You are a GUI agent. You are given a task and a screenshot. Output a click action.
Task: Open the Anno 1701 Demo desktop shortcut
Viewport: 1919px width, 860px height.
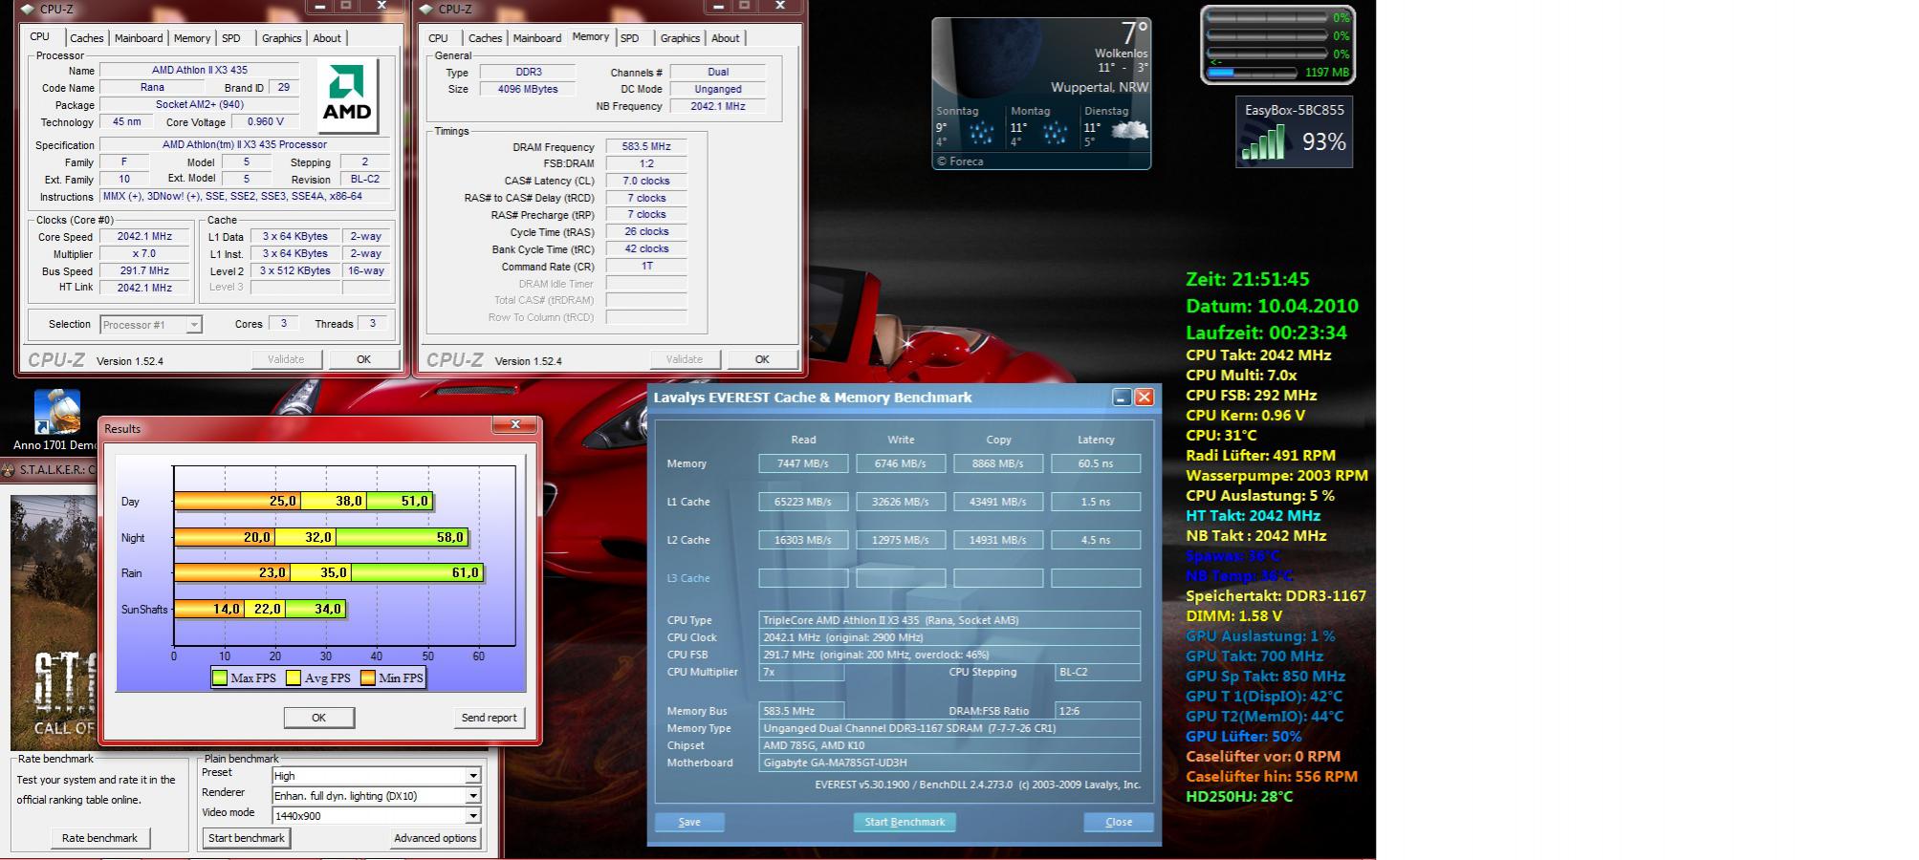[56, 419]
